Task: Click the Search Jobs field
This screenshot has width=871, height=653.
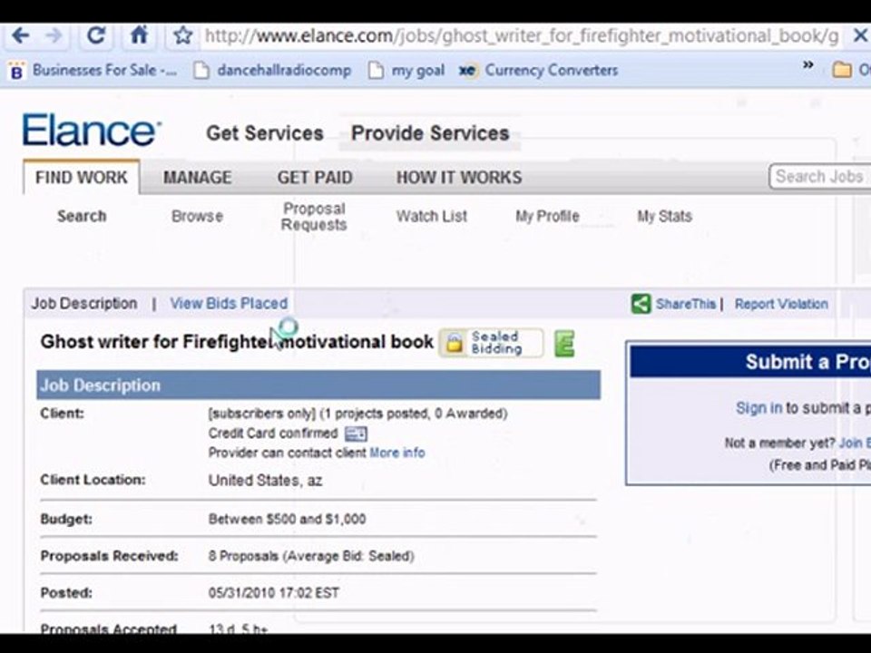Action: pyautogui.click(x=820, y=177)
